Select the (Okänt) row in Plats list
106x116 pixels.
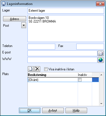point(63,80)
